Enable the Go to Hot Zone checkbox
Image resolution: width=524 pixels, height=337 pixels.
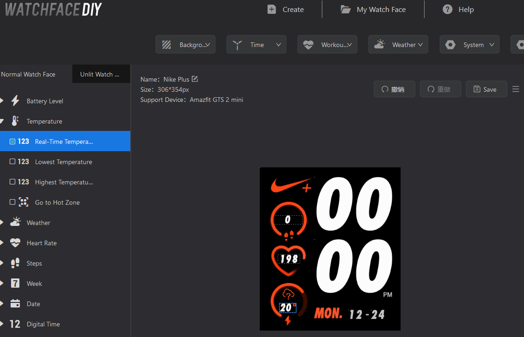(12, 202)
